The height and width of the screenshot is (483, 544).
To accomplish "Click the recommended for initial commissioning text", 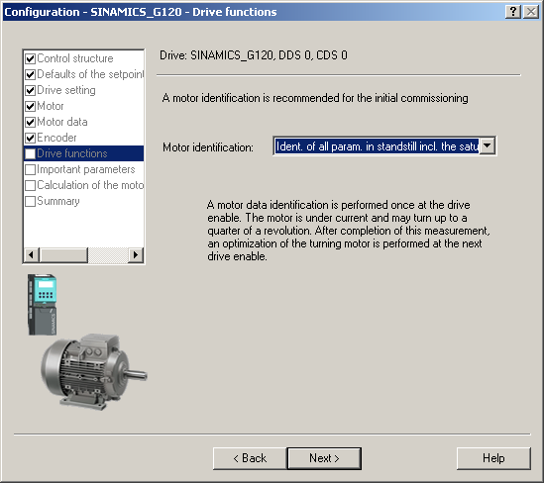I will [315, 98].
